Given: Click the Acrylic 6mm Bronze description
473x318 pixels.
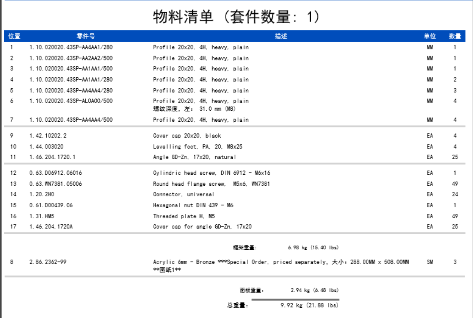Looking at the screenshot, I should point(281,262).
